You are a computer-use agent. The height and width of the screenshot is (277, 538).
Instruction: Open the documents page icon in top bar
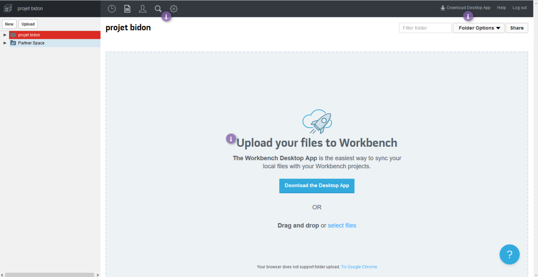(127, 9)
